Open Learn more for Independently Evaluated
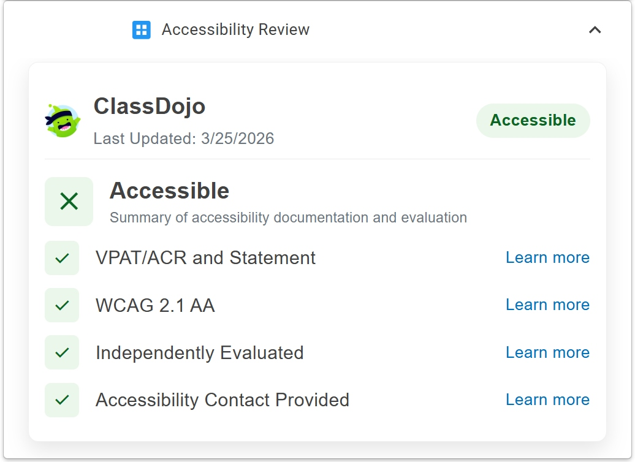This screenshot has width=635, height=462. point(547,352)
